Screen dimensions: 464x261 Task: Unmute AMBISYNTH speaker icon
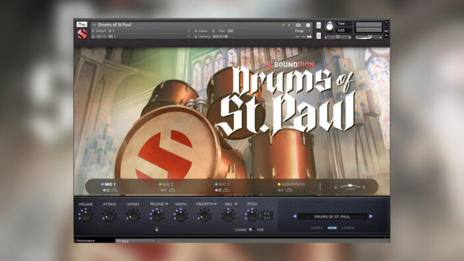pos(280,190)
